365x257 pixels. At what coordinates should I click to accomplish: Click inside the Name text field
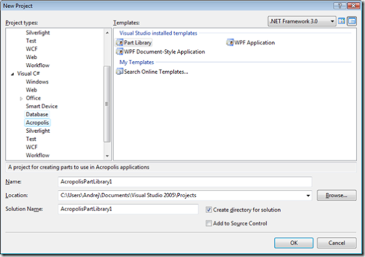(x=185, y=182)
